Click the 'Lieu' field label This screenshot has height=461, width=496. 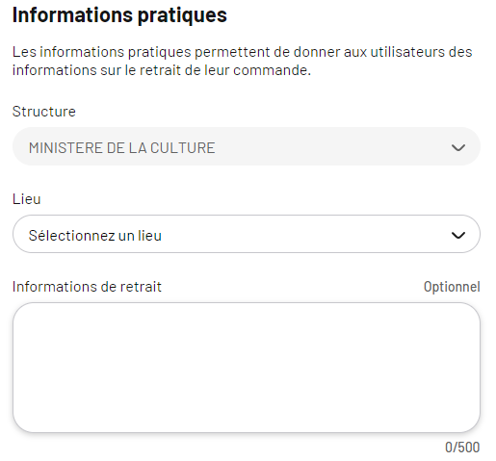27,199
